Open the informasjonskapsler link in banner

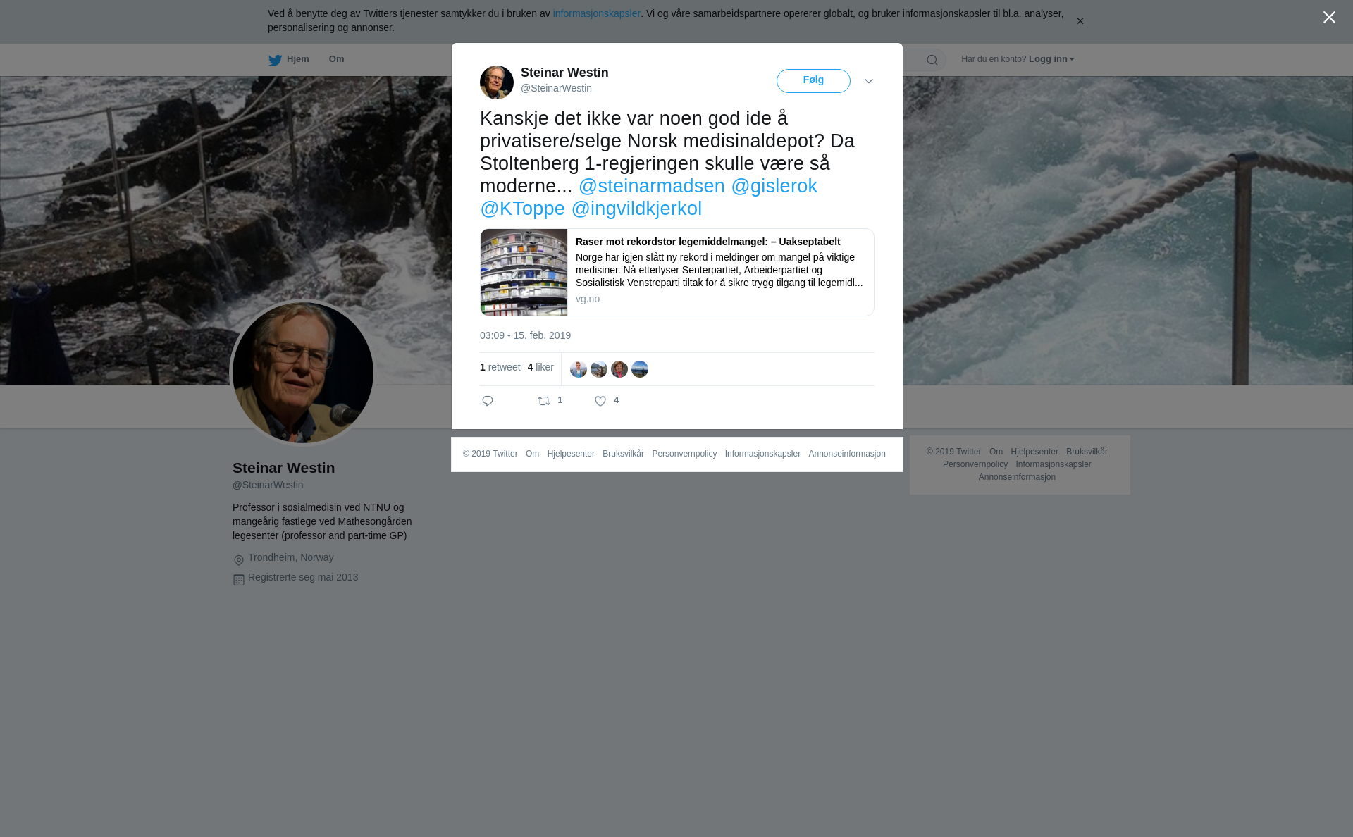(596, 13)
